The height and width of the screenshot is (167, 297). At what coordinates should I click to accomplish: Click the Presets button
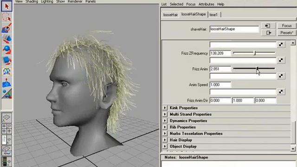point(287,33)
